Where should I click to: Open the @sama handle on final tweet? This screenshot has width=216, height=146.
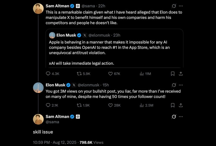(x=52, y=122)
